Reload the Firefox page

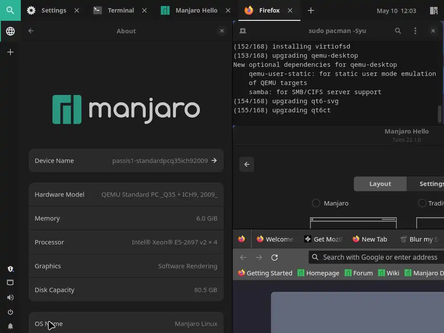[x=274, y=258]
